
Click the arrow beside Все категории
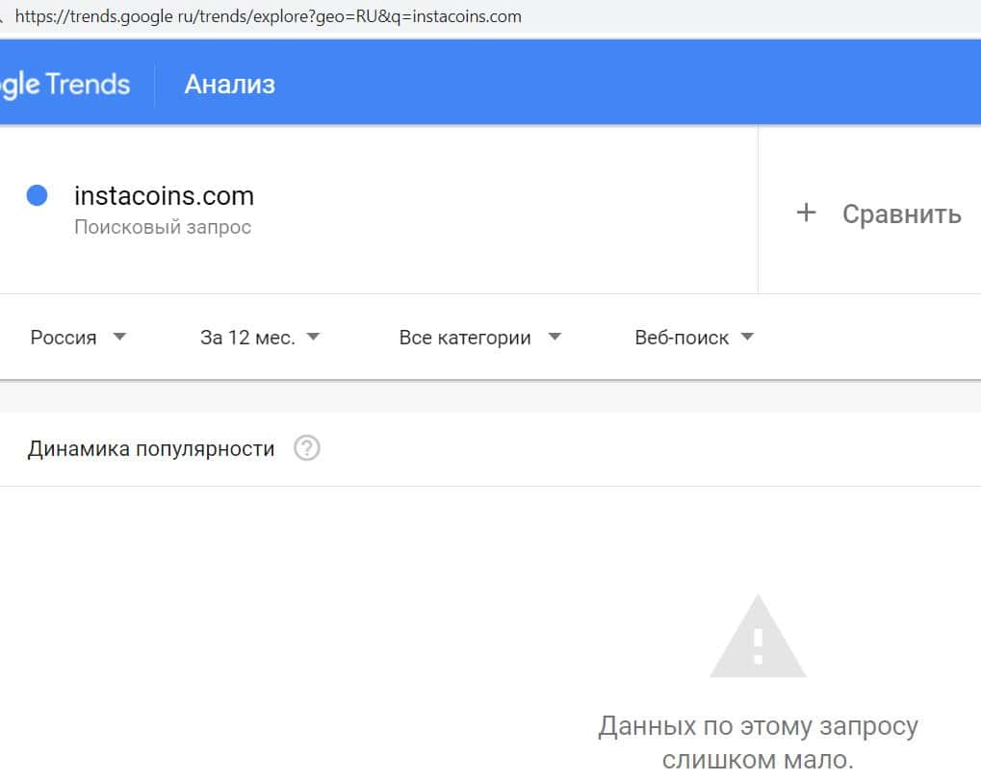coord(554,337)
